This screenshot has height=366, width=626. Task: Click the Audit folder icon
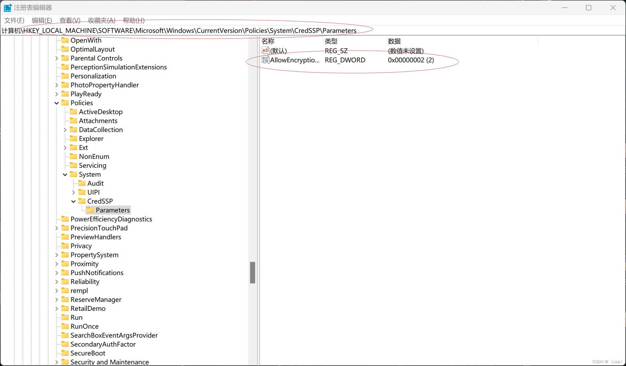pyautogui.click(x=82, y=183)
